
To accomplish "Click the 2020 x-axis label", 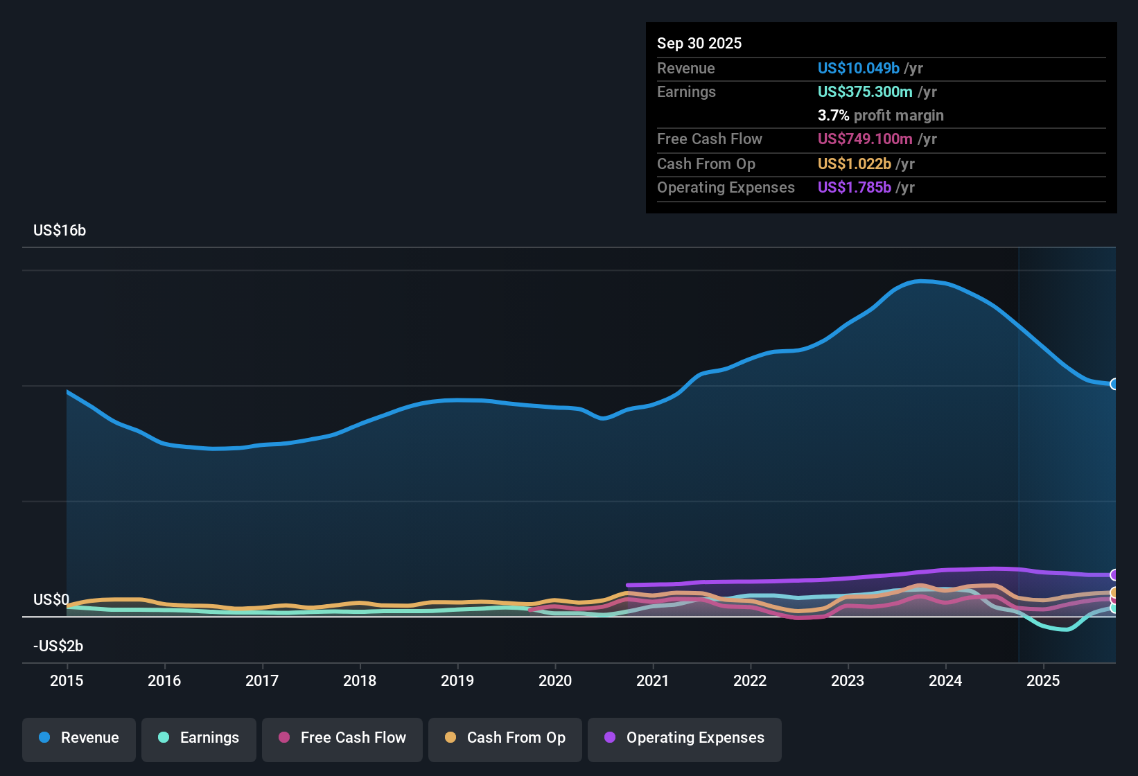I will 555,680.
